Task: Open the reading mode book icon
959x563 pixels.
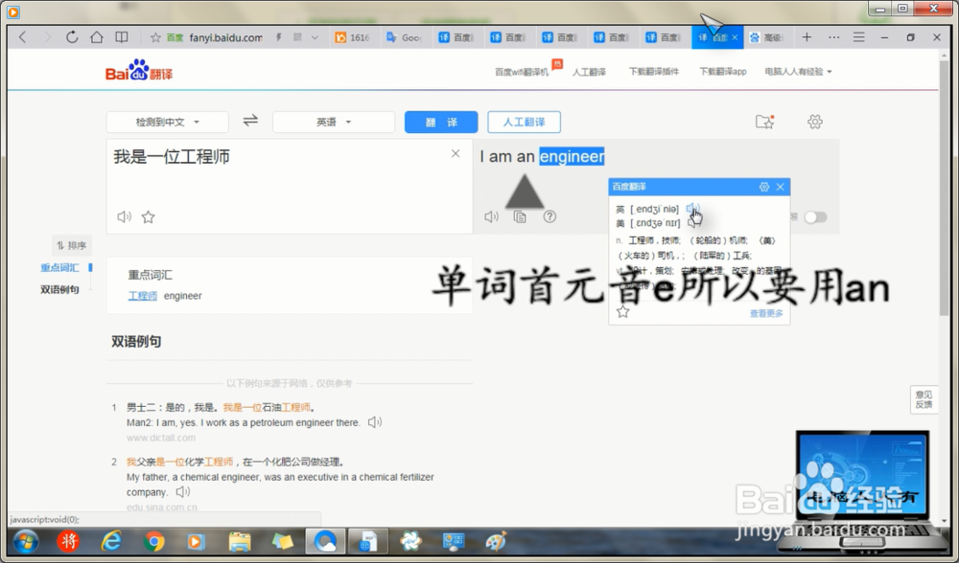Action: click(122, 37)
